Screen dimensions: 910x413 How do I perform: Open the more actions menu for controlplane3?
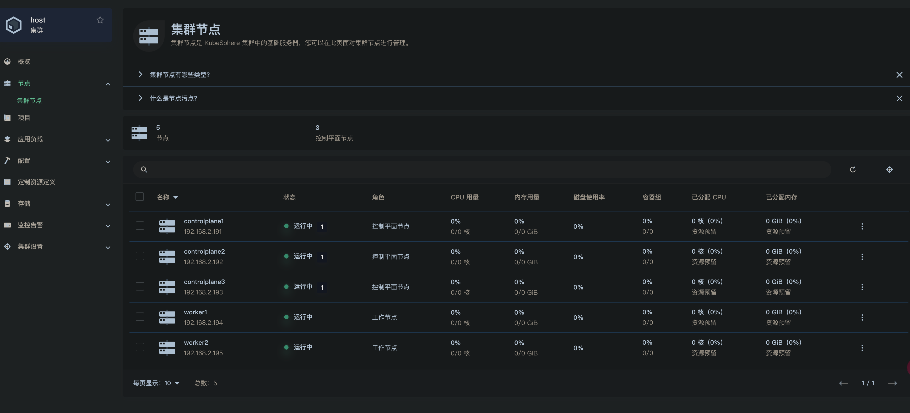(x=862, y=287)
